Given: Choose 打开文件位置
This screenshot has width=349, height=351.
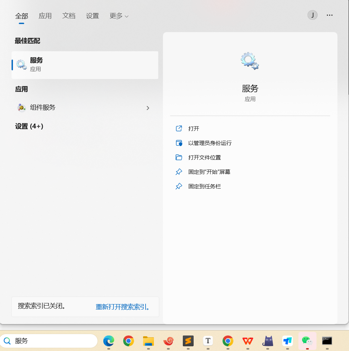Looking at the screenshot, I should pyautogui.click(x=204, y=157).
